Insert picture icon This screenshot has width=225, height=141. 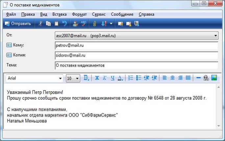(214, 78)
